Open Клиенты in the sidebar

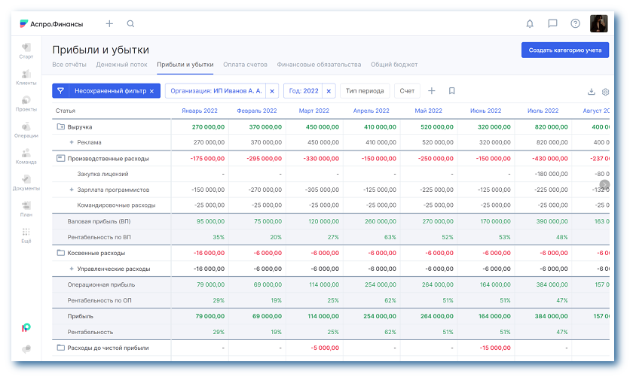(26, 77)
